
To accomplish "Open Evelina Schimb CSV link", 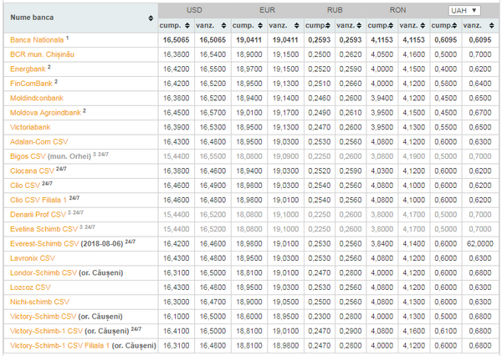I will (44, 229).
